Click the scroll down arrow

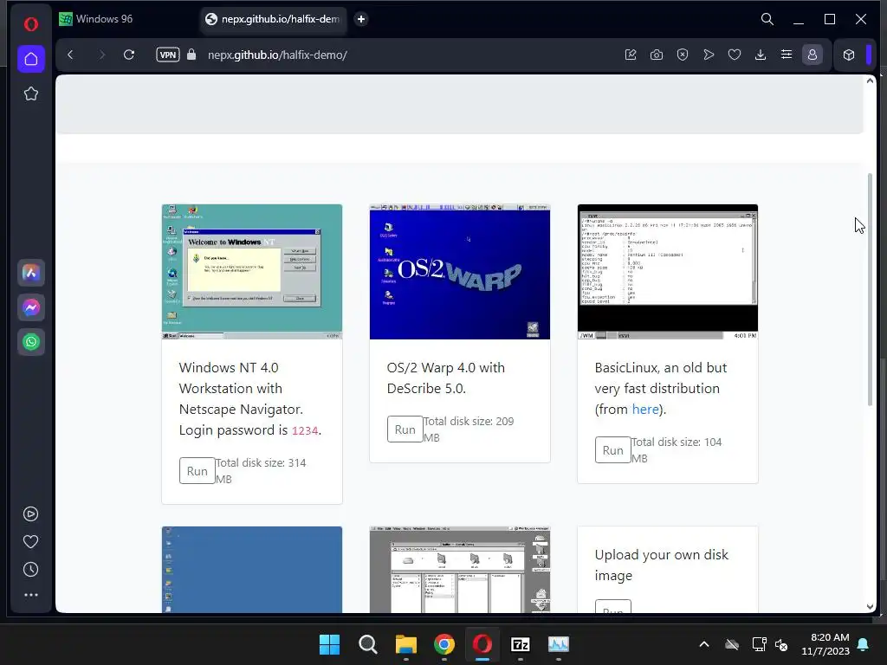870,606
